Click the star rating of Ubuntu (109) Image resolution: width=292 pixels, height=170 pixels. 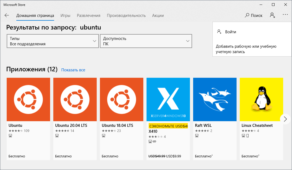16,131
